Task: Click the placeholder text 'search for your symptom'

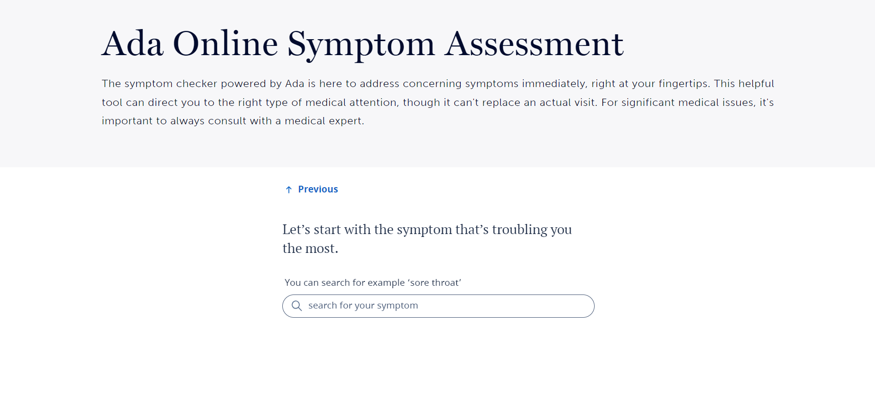Action: click(363, 306)
